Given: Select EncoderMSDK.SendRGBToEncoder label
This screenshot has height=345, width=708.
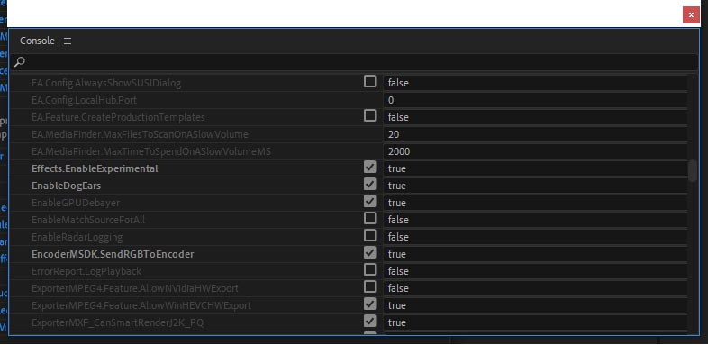Looking at the screenshot, I should 113,254.
